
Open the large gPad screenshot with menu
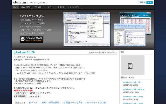(87, 29)
